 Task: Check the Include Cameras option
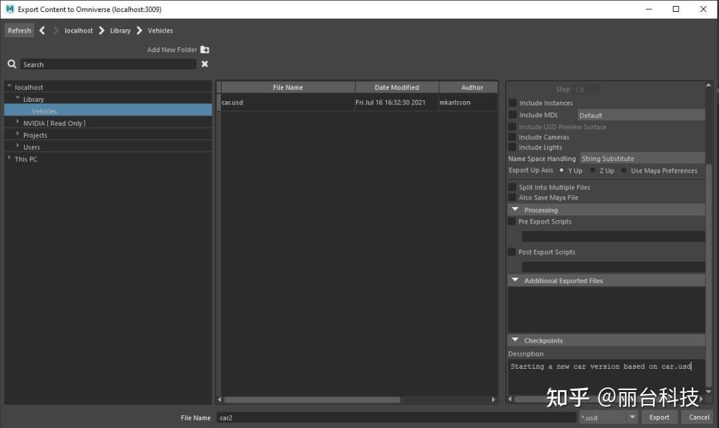click(x=511, y=136)
